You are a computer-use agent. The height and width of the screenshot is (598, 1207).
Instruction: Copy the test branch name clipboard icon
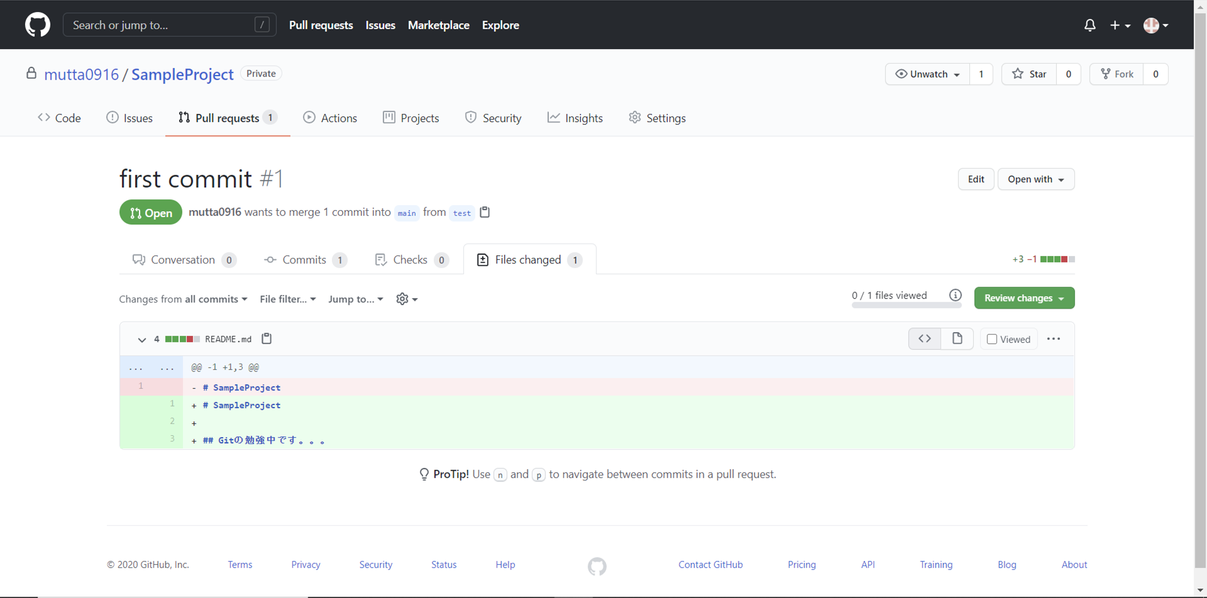[x=485, y=213]
